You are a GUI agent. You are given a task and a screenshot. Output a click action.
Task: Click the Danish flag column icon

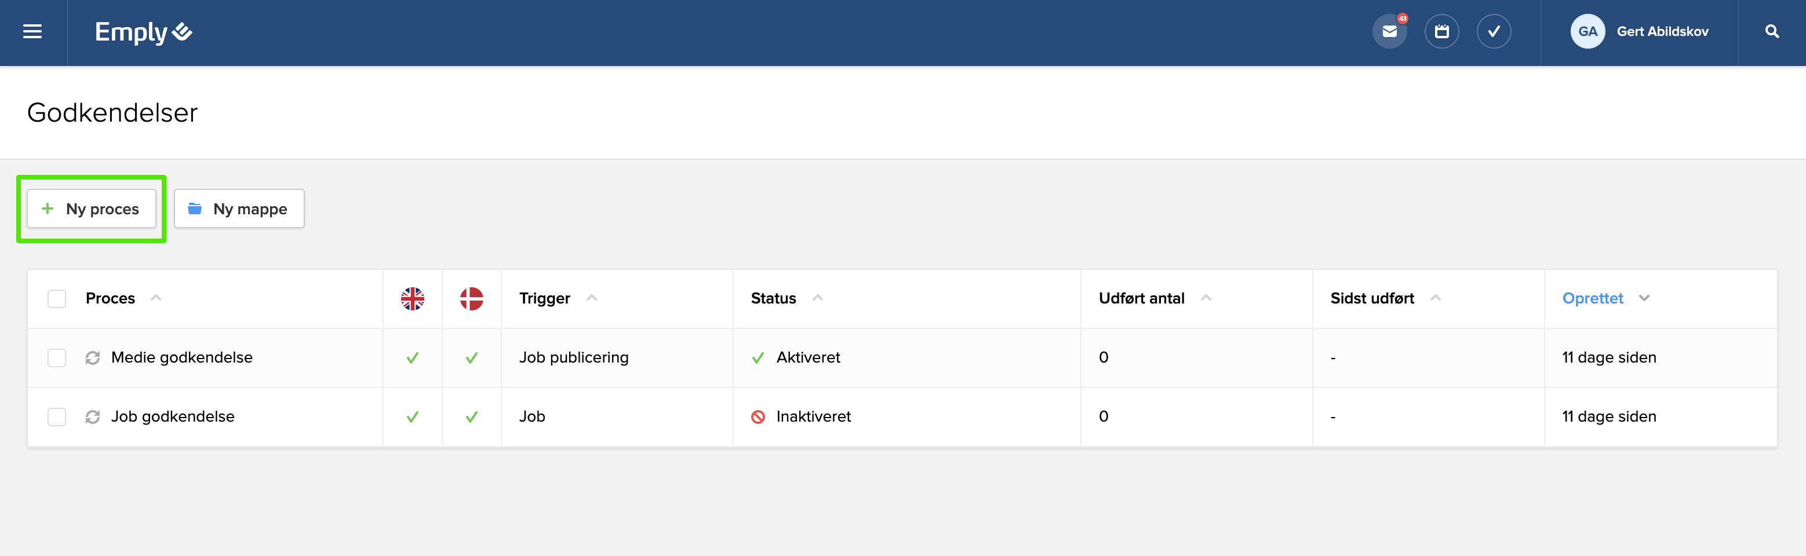click(x=471, y=298)
